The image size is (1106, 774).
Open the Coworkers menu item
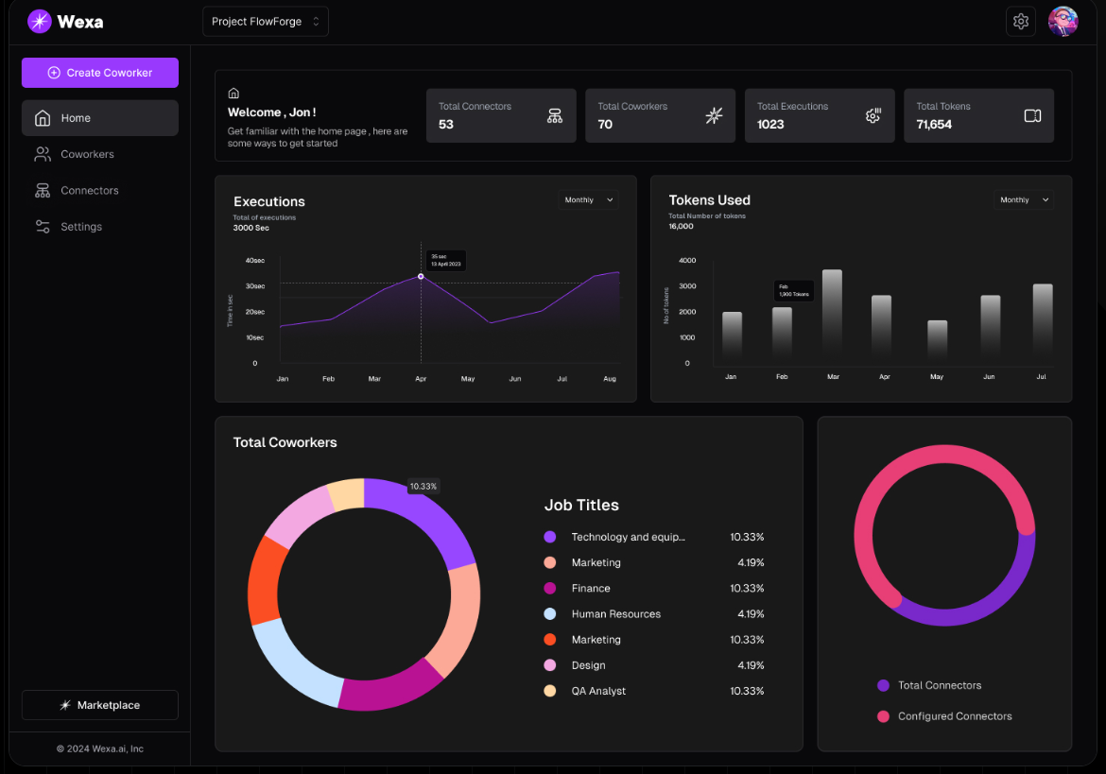99,154
